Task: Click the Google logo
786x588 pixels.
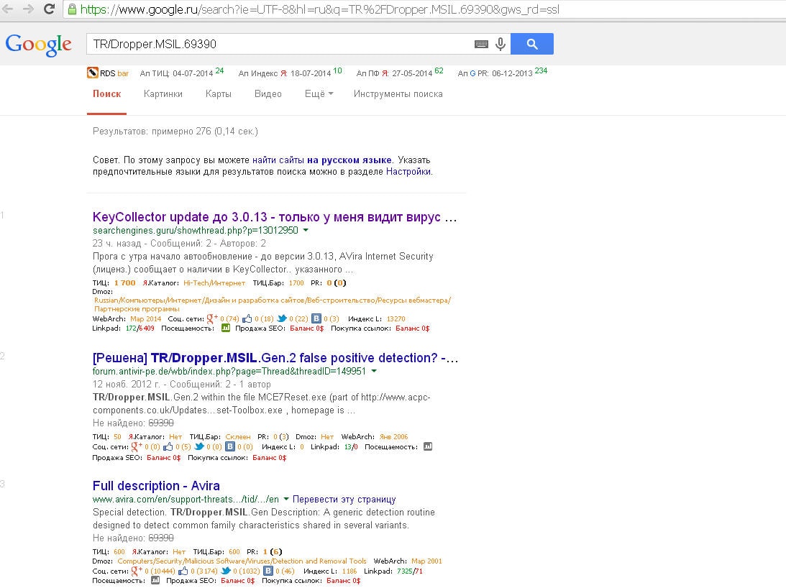Action: click(x=39, y=45)
